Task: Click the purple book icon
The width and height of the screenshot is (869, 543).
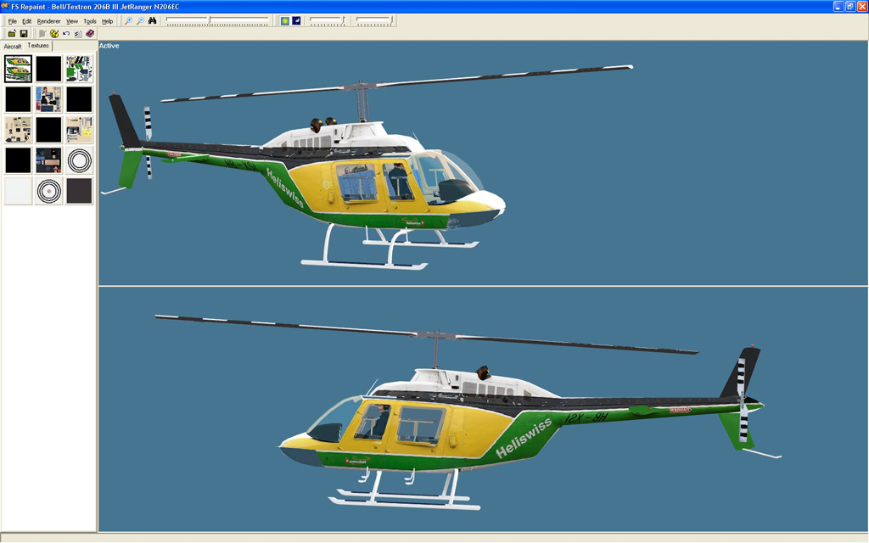Action: [x=90, y=34]
